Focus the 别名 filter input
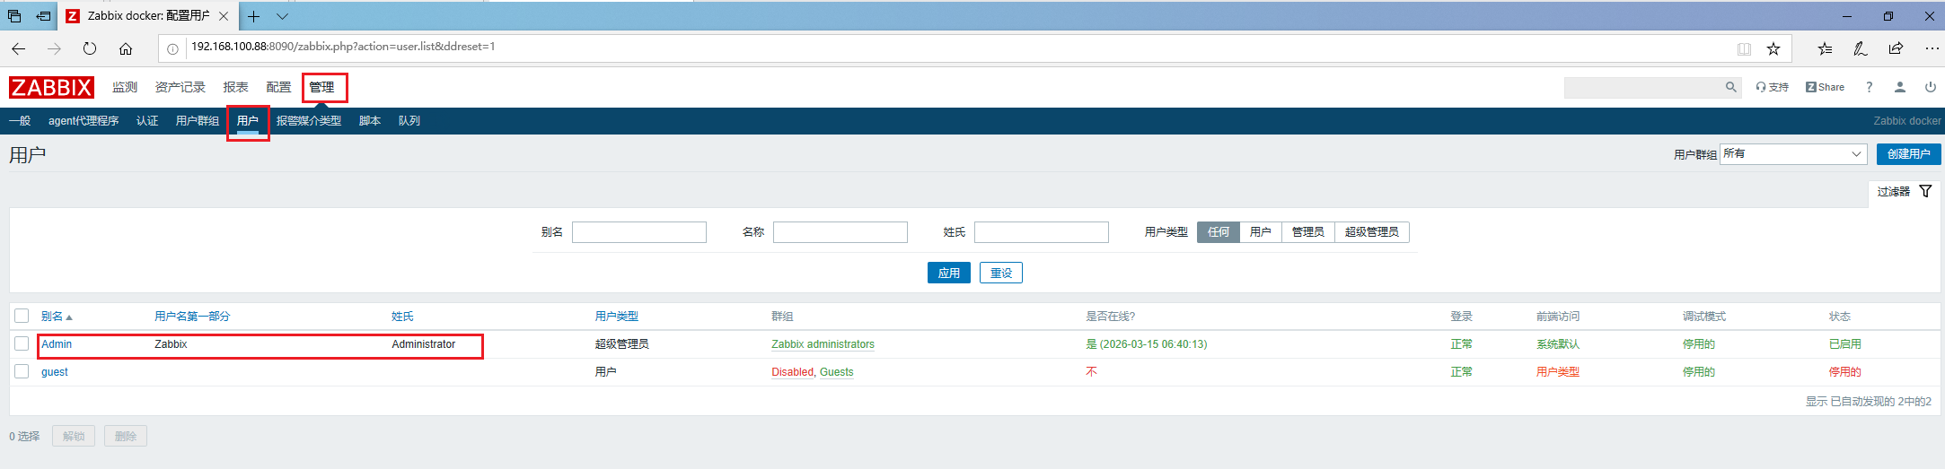This screenshot has height=469, width=1945. (639, 232)
